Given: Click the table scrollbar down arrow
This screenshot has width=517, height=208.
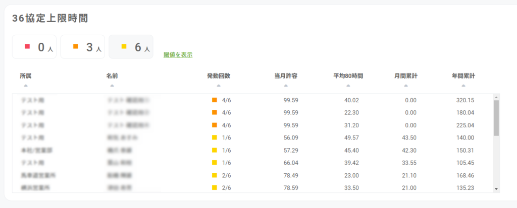Looking at the screenshot, I should click(x=496, y=189).
